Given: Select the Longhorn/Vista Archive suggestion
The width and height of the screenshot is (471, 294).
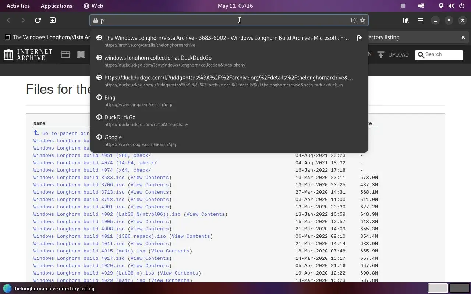Looking at the screenshot, I should [229, 41].
